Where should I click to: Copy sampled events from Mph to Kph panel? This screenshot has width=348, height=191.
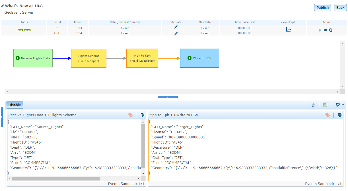tap(339, 115)
